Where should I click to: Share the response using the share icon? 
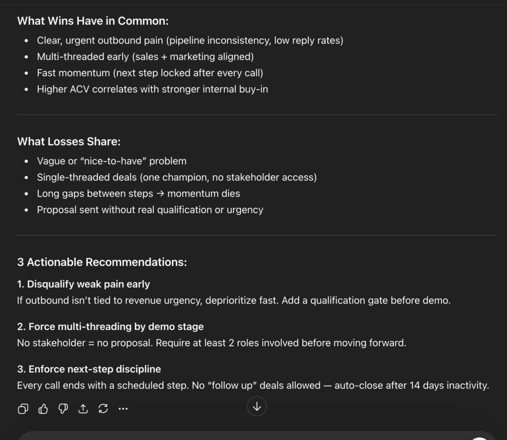pos(83,408)
